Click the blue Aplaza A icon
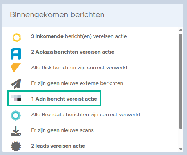The width and height of the screenshot is (187, 155). click(16, 54)
